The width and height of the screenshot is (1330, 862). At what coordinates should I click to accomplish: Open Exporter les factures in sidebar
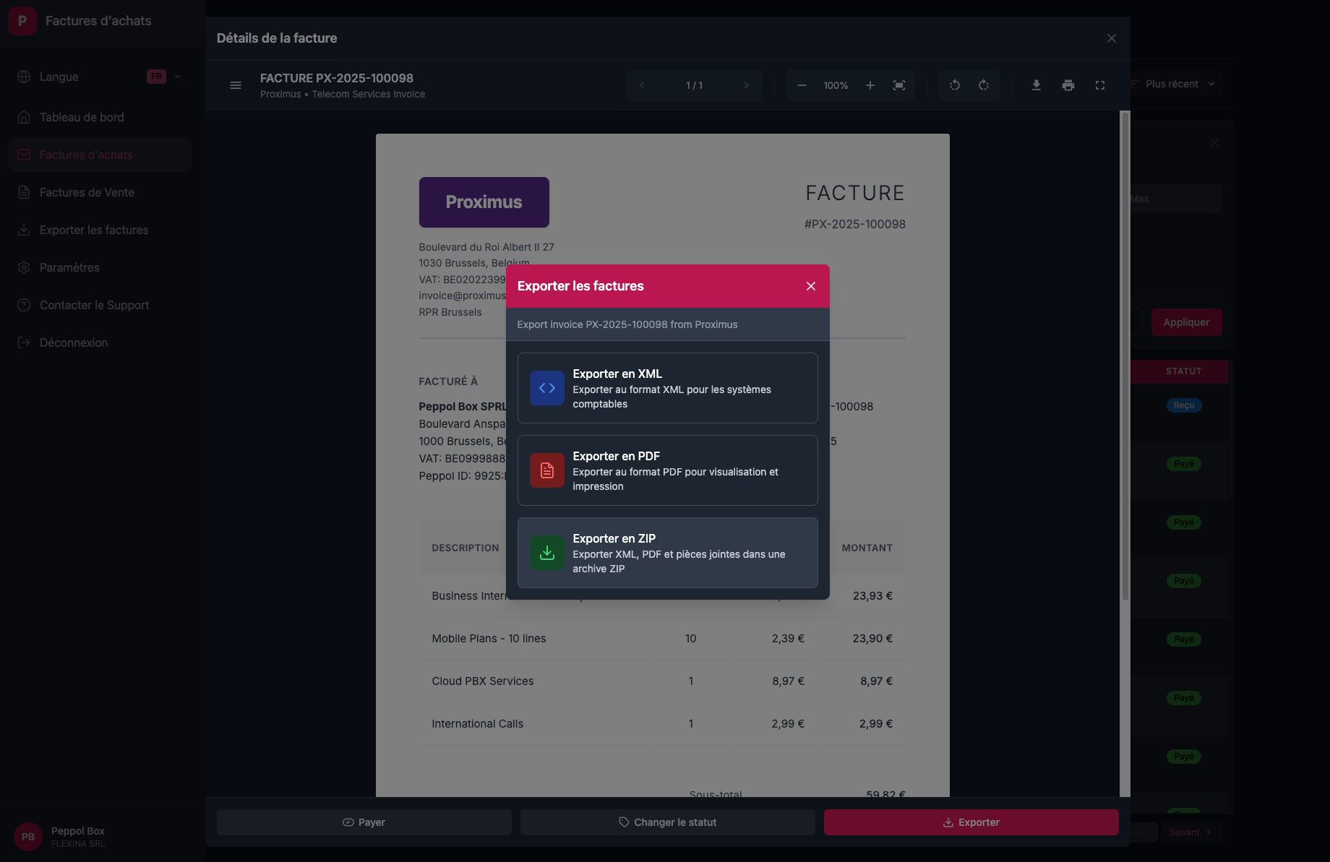coord(100,230)
